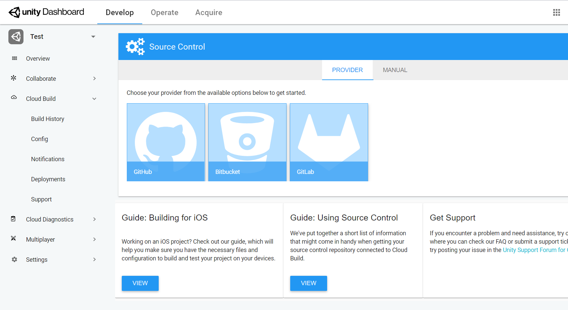Image resolution: width=568 pixels, height=310 pixels.
Task: Open Support under Cloud Build
Action: point(41,199)
